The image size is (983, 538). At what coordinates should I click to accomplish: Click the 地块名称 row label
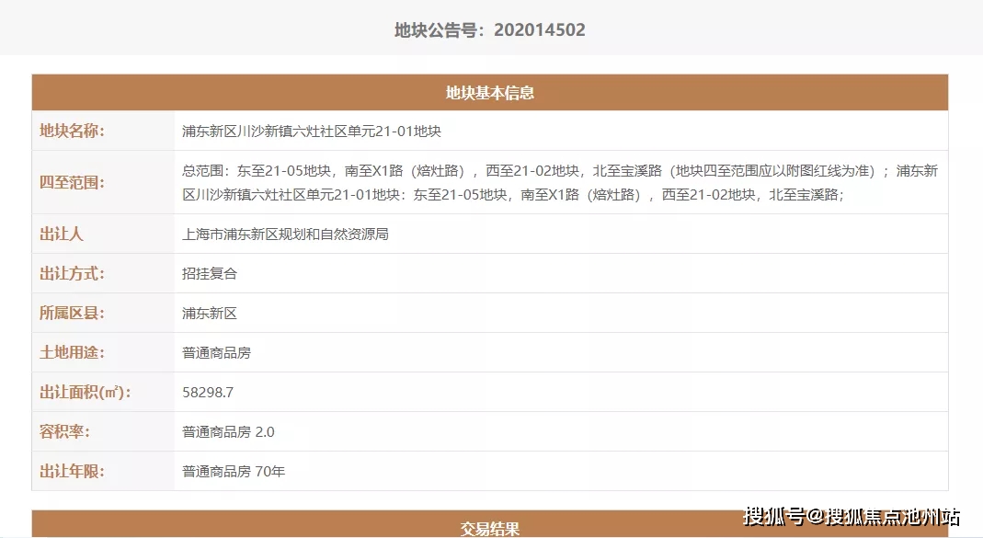[x=72, y=132]
